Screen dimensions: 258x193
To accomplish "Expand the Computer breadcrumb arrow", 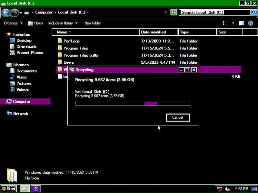I will click(55, 13).
